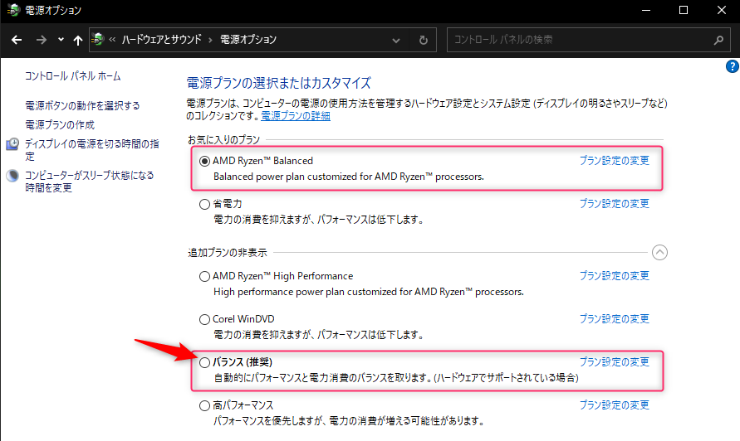
Task: Select バランス (推奨) plan radio button
Action: point(204,362)
